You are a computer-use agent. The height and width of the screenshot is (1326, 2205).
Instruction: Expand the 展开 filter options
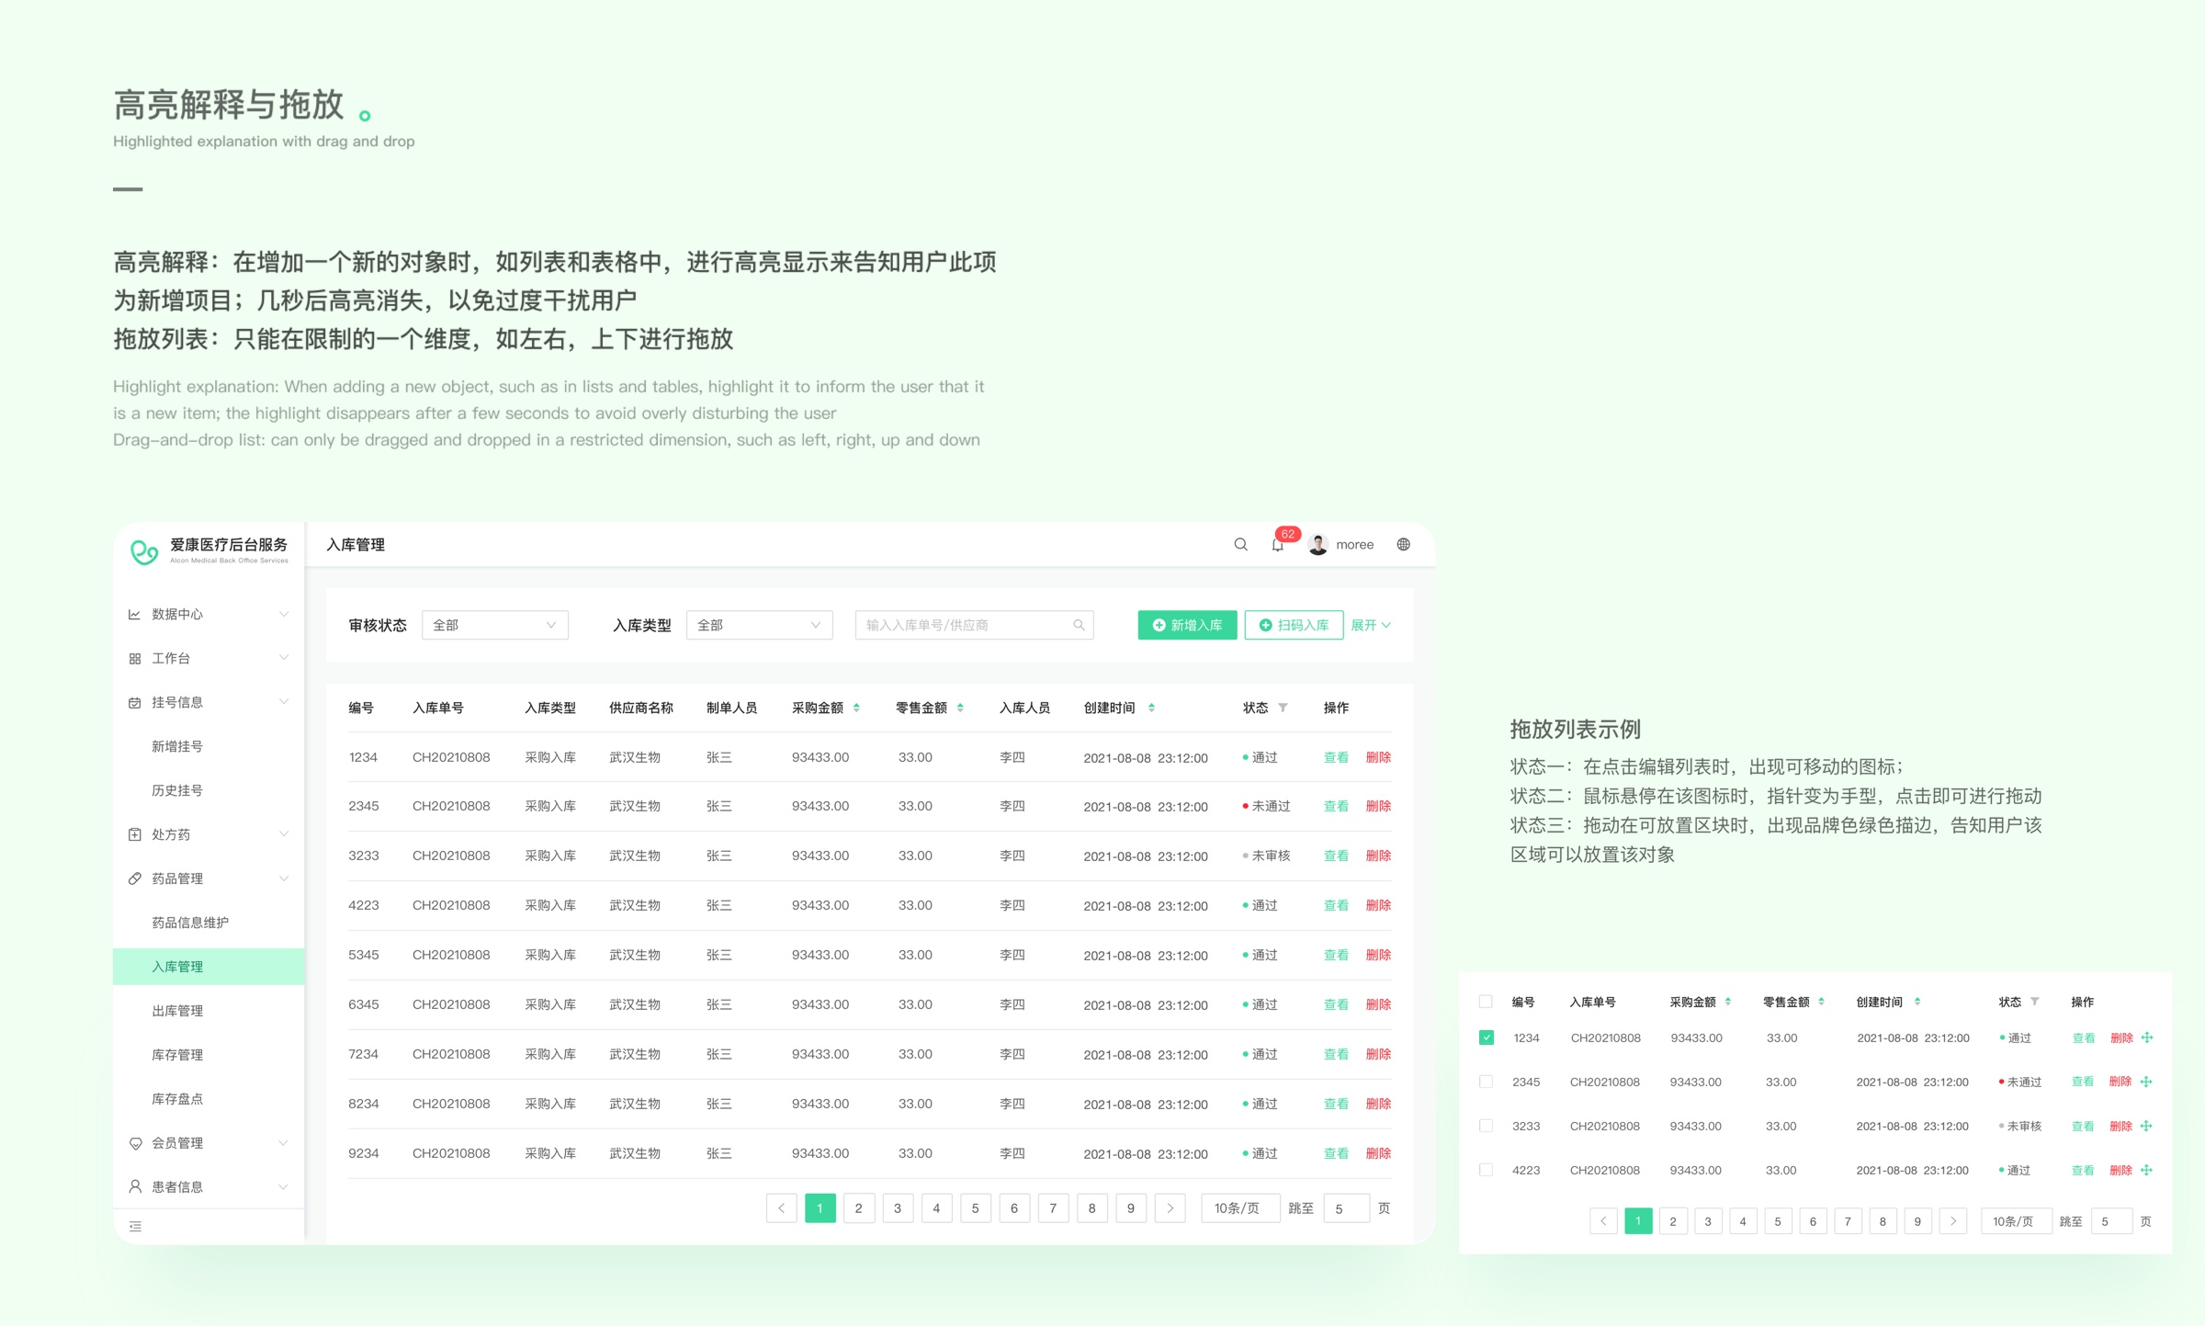(x=1371, y=625)
